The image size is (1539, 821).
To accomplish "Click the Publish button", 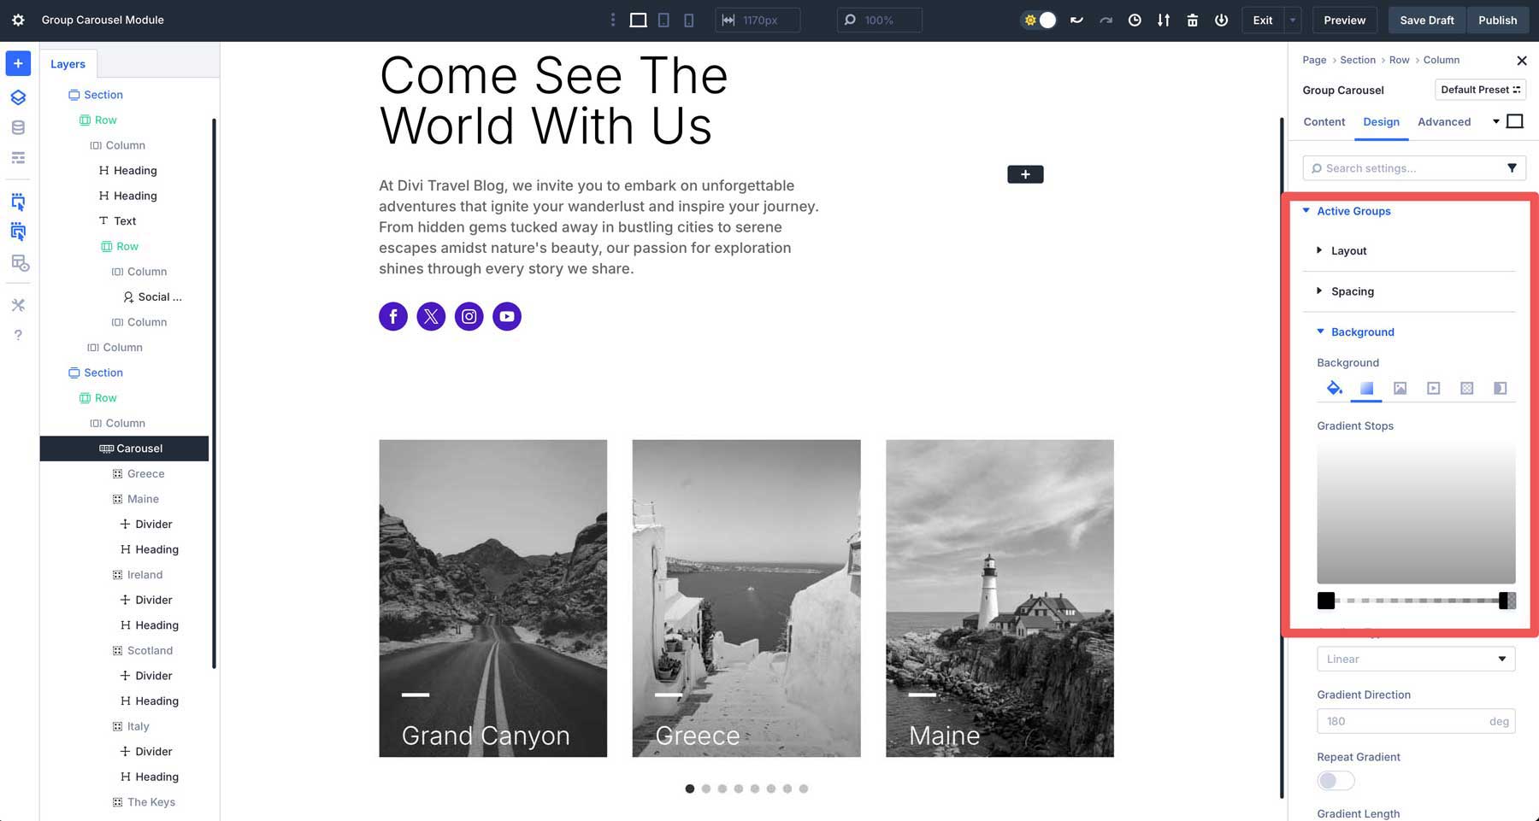I will (1497, 20).
